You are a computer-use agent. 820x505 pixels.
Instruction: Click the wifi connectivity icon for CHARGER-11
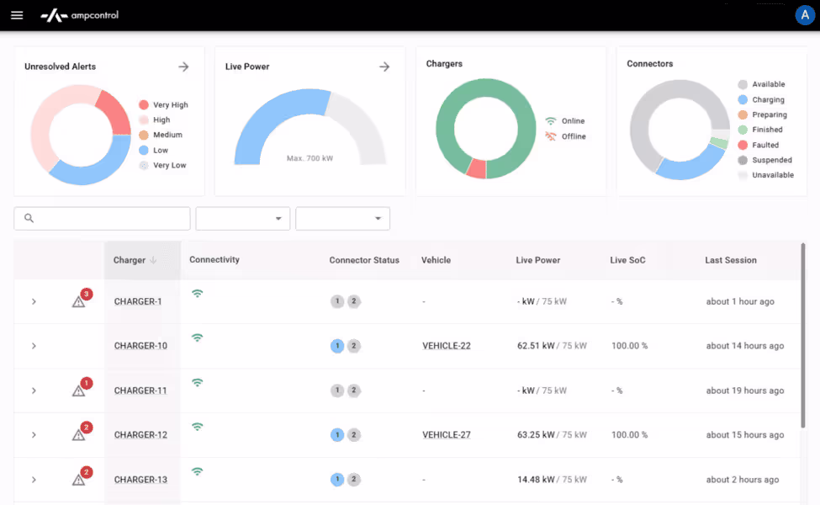197,383
